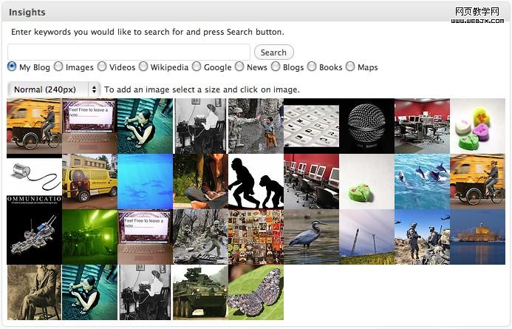This screenshot has width=512, height=329.
Task: Click the sepia seated man photograph
Action: tap(34, 292)
